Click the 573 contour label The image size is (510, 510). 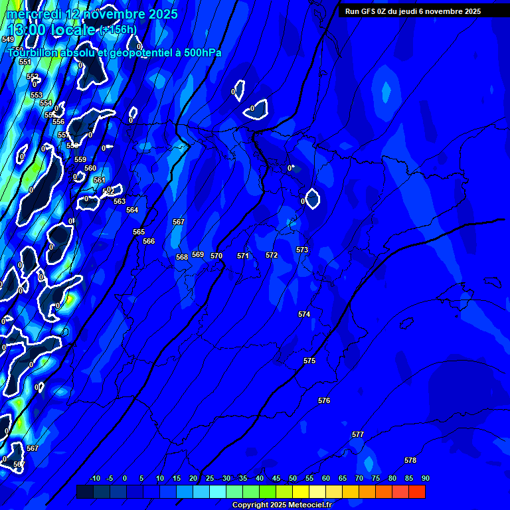point(302,250)
